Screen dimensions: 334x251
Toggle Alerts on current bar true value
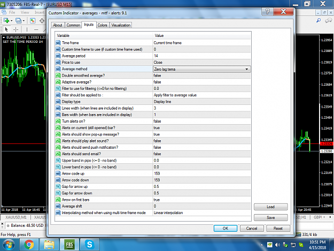tap(201, 128)
